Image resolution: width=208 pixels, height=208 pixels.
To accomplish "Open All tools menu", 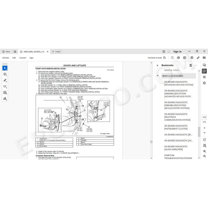I will (x=6, y=58).
